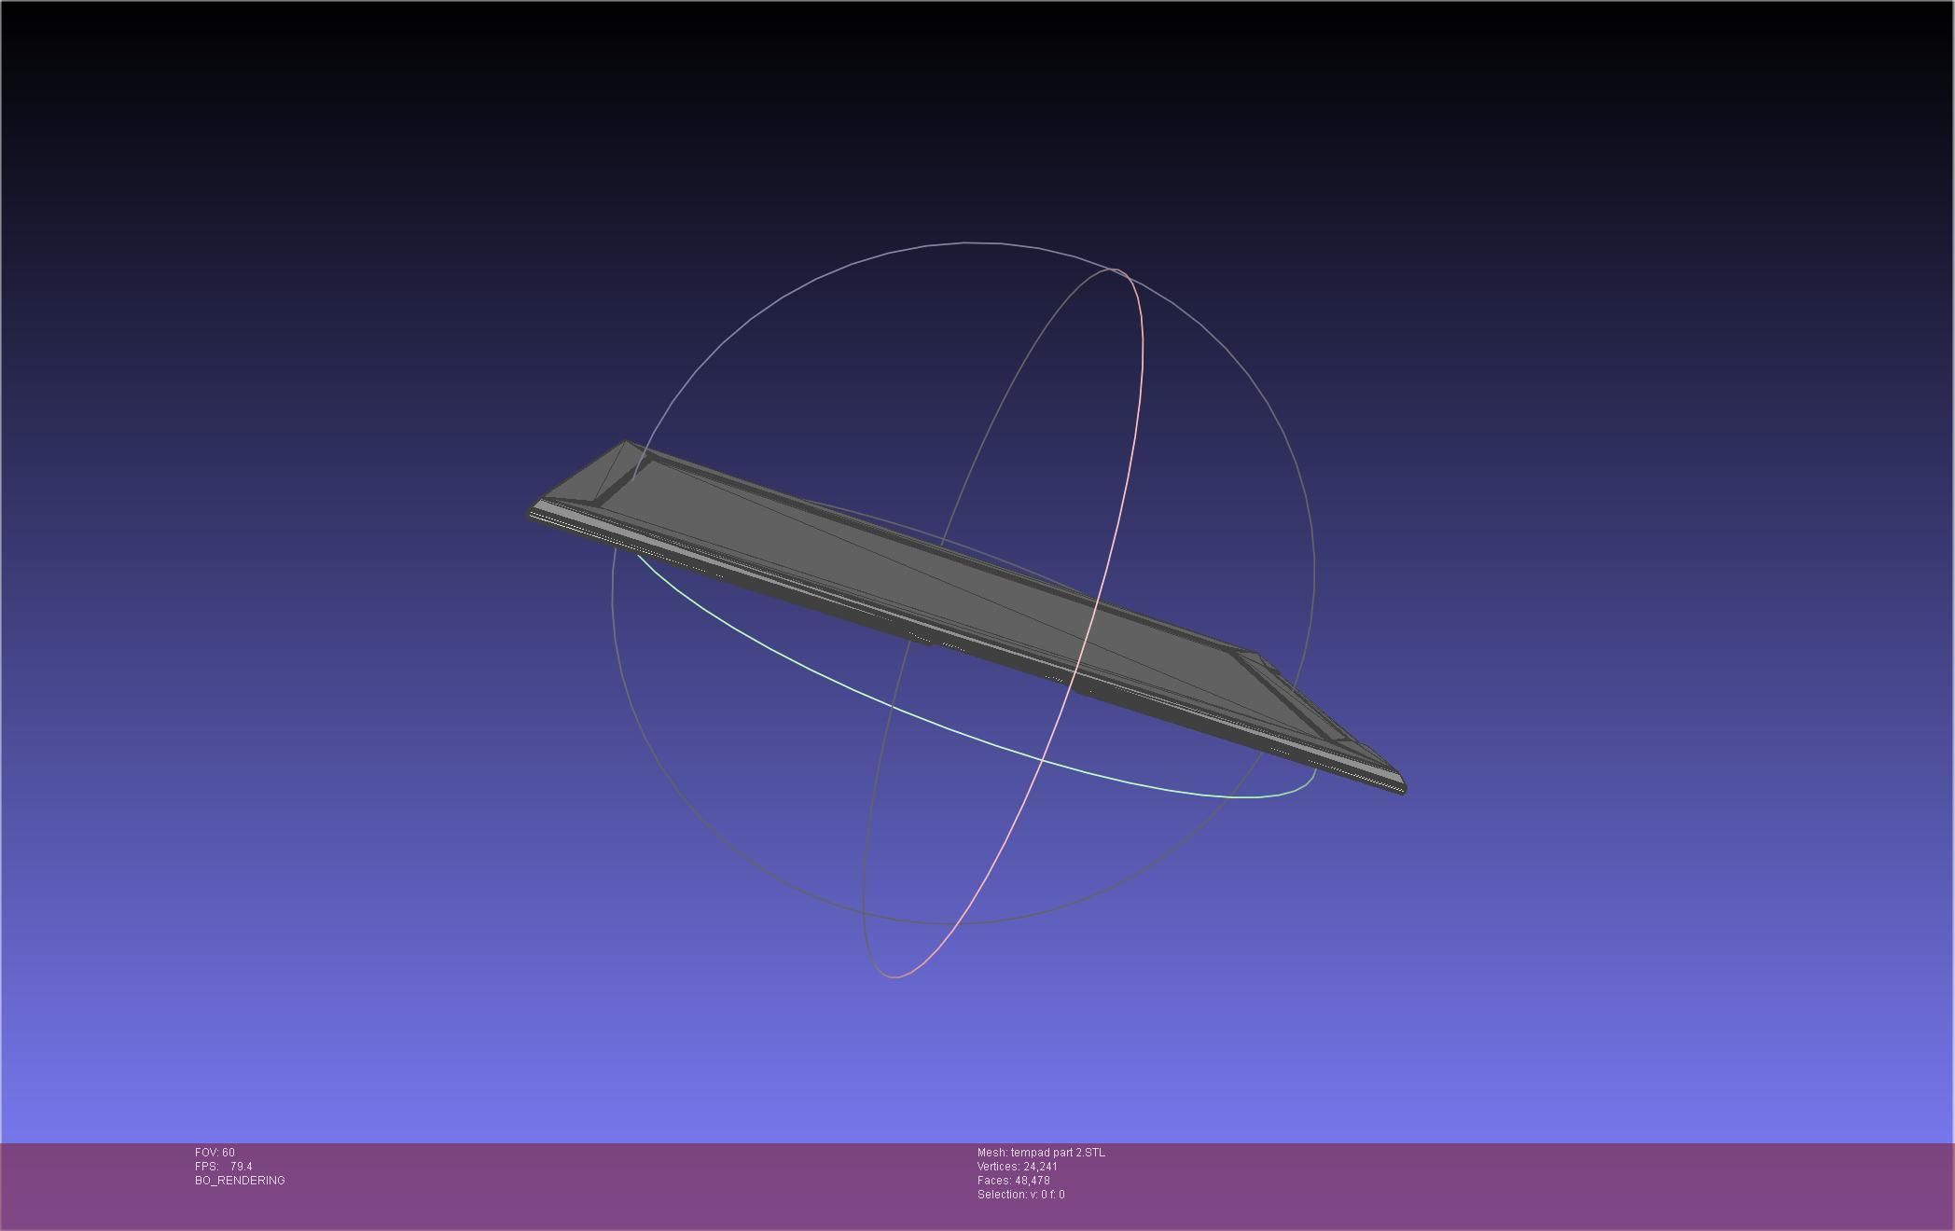
Task: Click the right pointed tip of mesh
Action: [1402, 786]
